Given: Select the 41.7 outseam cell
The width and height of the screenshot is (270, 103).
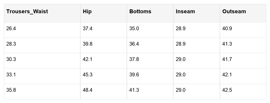Looking at the screenshot, I should [227, 60].
